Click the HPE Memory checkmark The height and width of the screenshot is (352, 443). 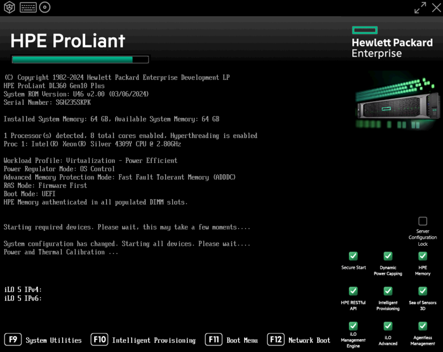click(423, 256)
